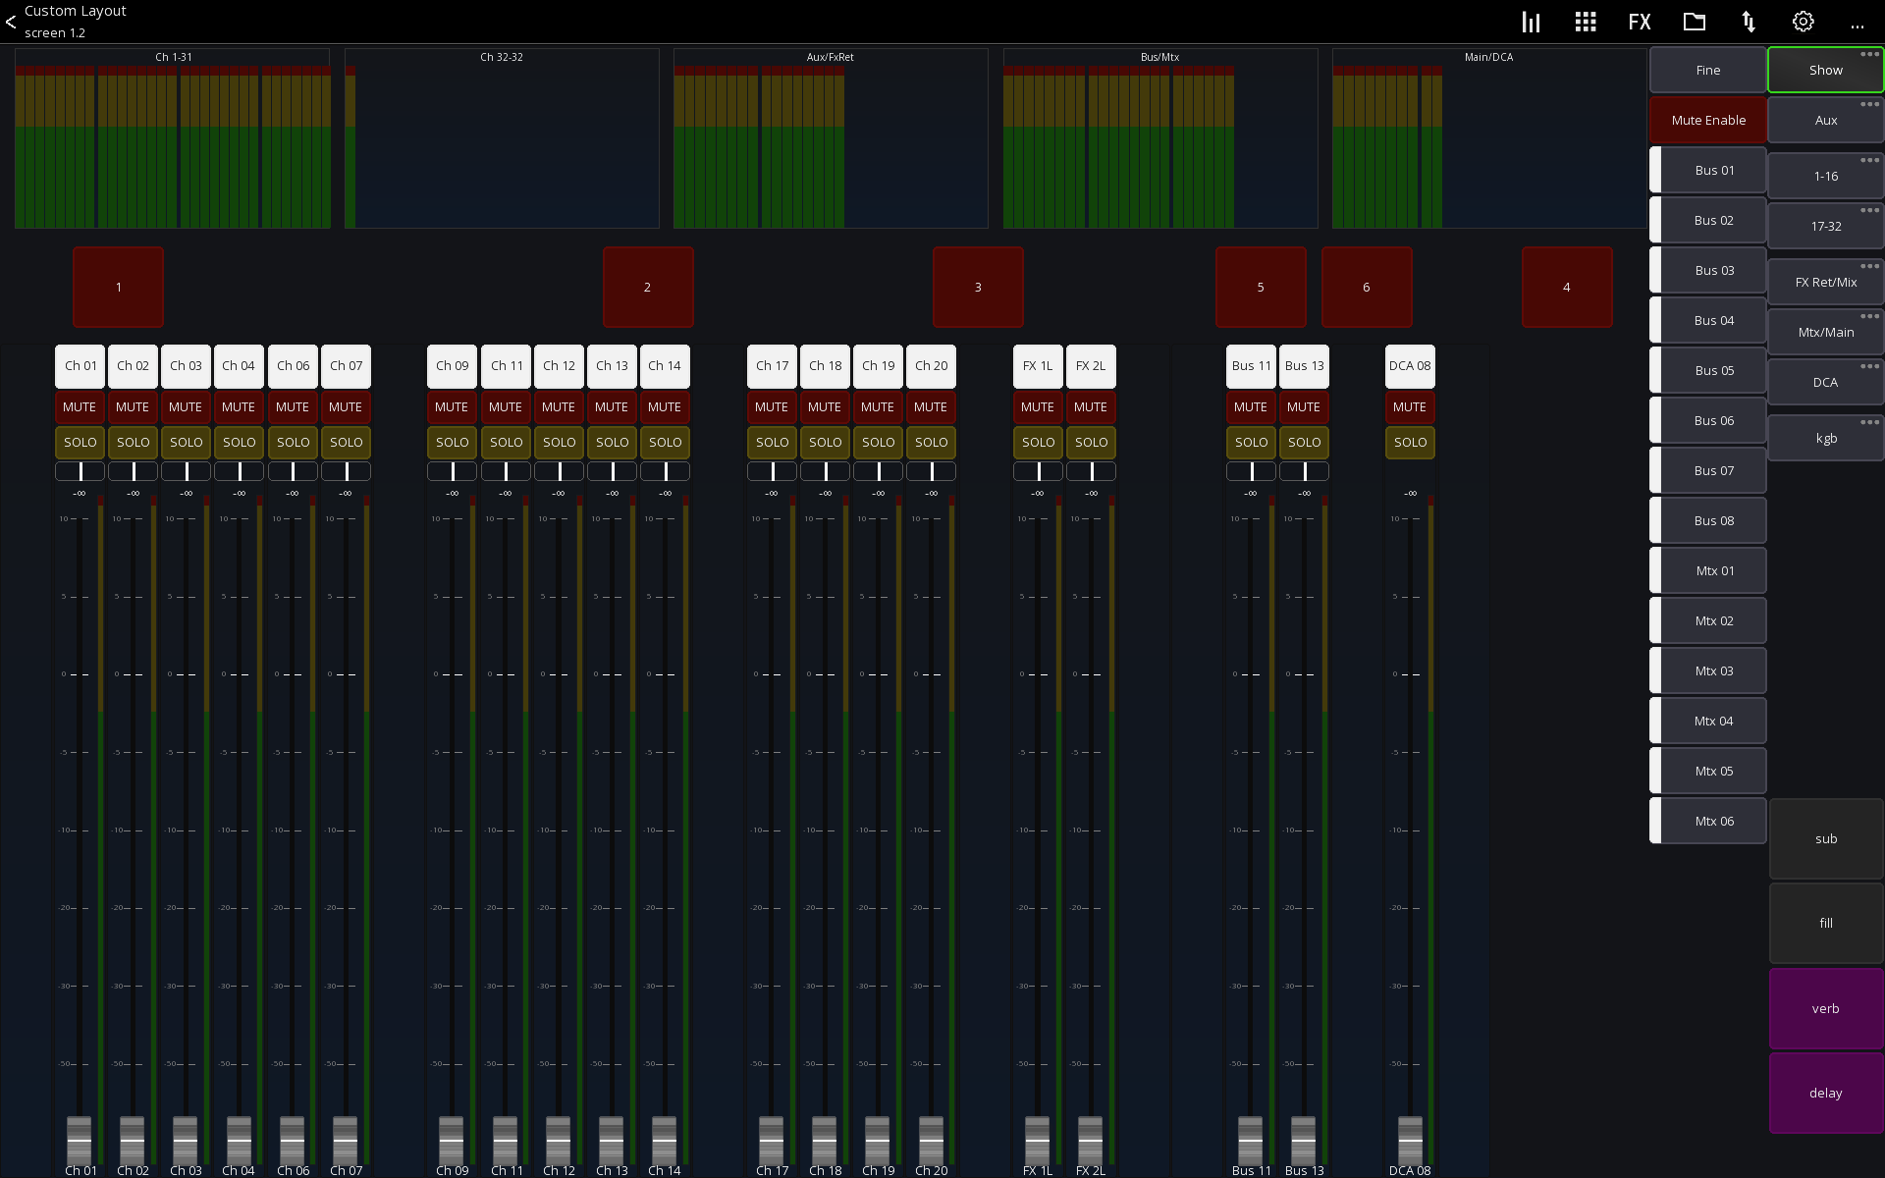The image size is (1885, 1178).
Task: Open the mixer faders view icon
Action: (1531, 22)
